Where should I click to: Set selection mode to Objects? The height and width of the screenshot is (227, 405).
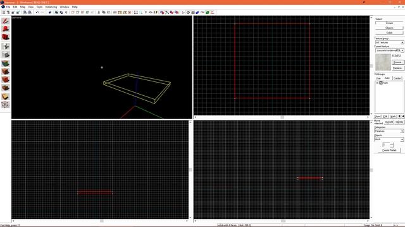point(389,28)
